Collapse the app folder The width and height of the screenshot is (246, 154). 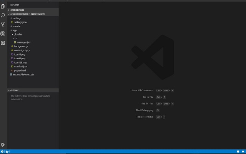(33, 30)
